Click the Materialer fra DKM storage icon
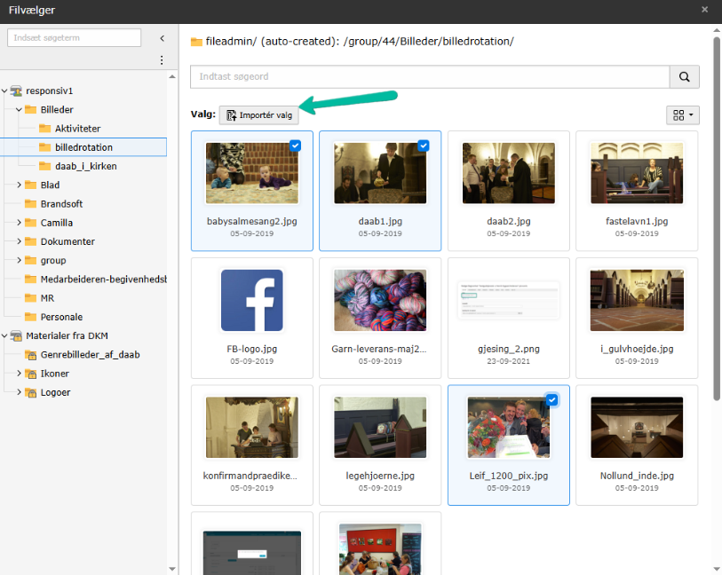This screenshot has width=722, height=575. (16, 335)
